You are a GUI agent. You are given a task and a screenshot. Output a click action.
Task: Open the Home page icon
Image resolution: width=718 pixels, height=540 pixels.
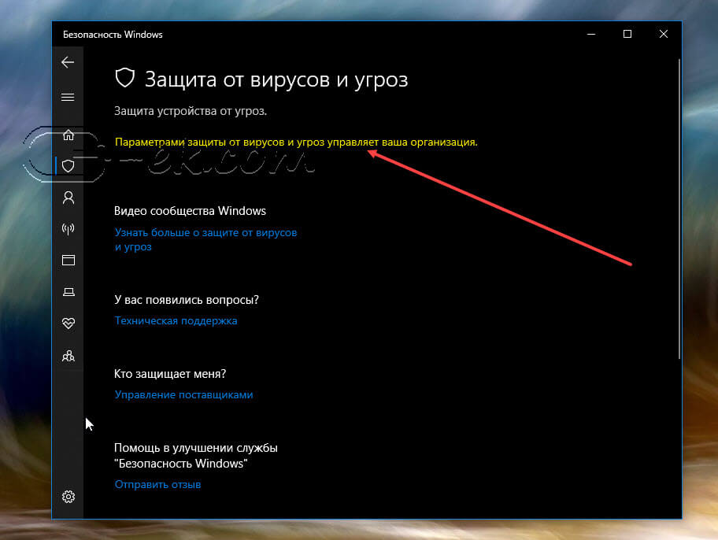click(68, 135)
